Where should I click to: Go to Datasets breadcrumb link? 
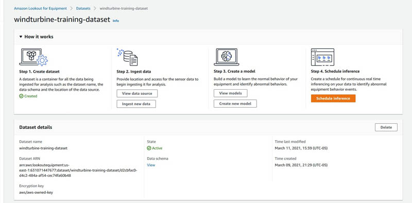(x=83, y=8)
